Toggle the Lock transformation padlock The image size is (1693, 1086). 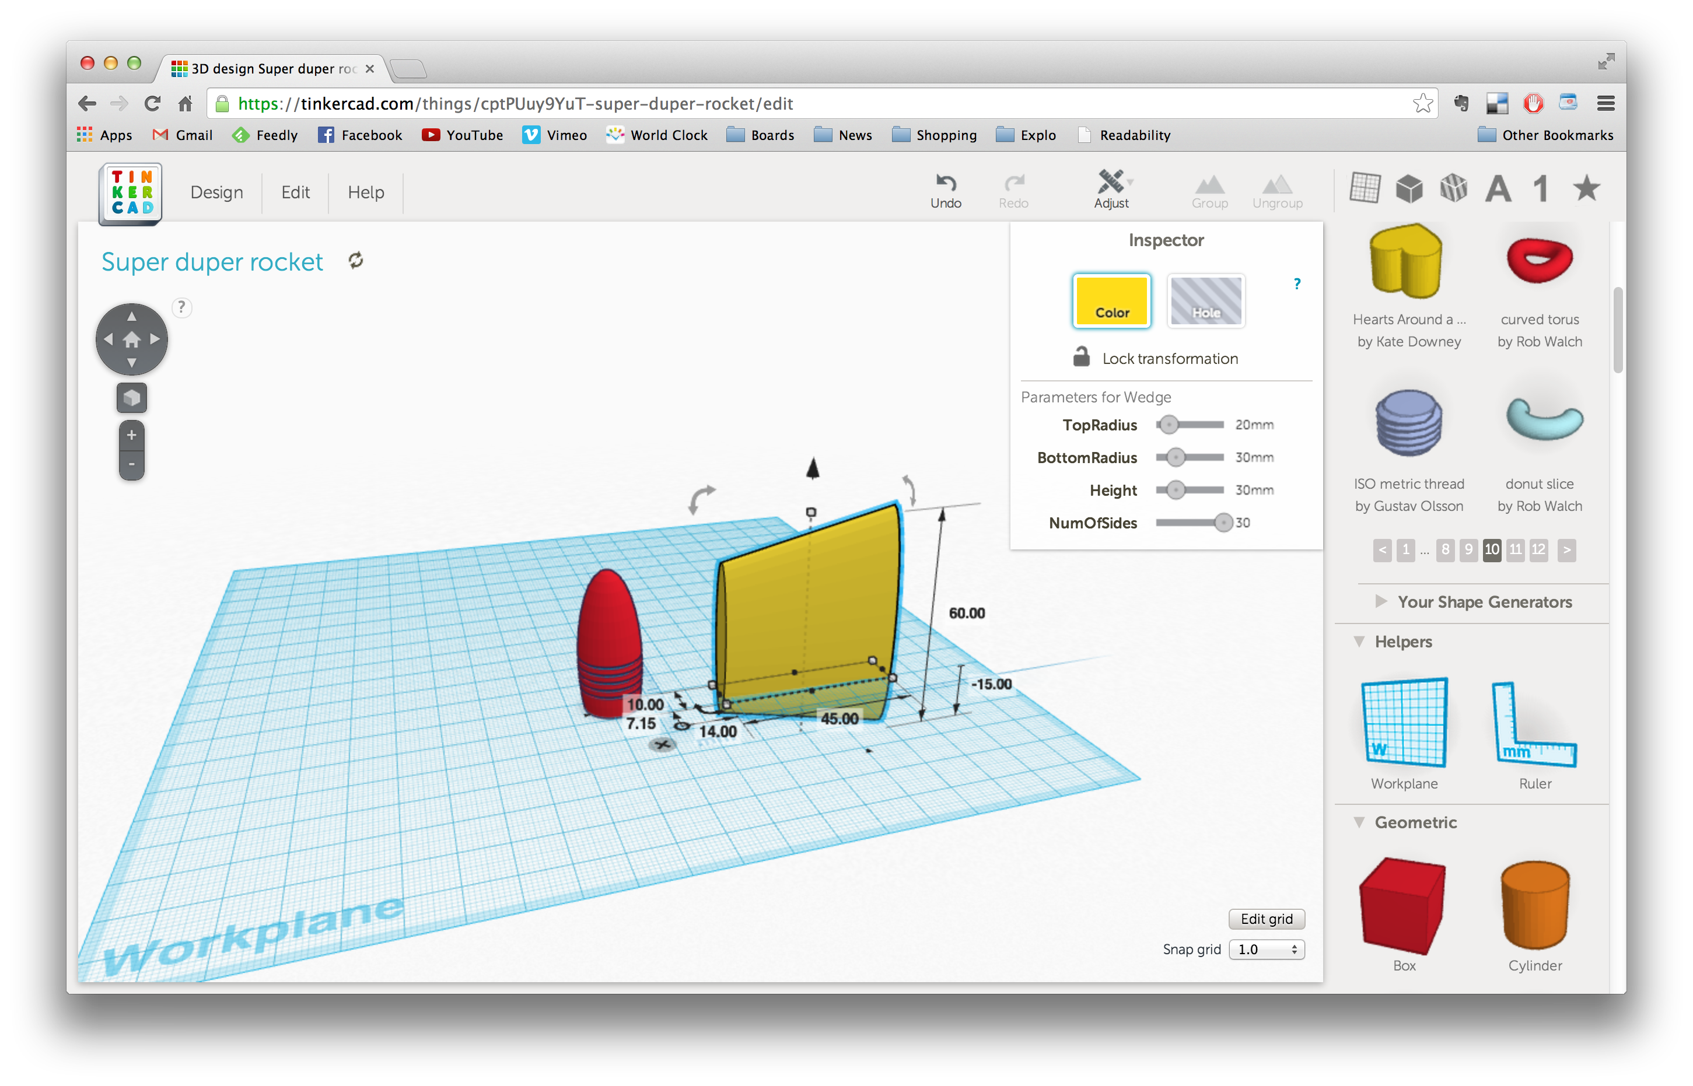(1080, 356)
